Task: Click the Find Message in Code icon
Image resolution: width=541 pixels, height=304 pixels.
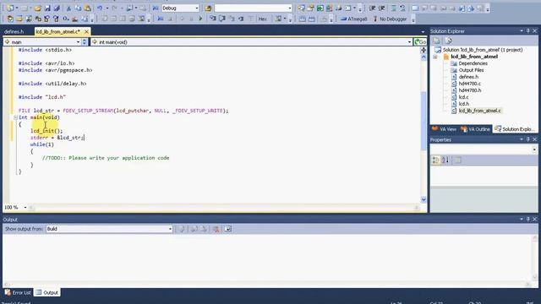Action: click(182, 229)
